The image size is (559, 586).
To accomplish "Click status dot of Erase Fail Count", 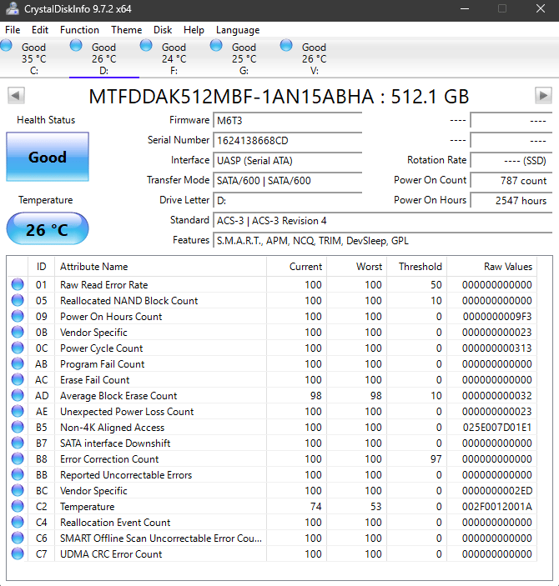I will tap(18, 379).
